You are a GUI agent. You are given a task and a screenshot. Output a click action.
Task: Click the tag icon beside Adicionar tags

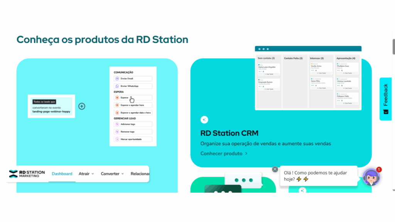117,124
